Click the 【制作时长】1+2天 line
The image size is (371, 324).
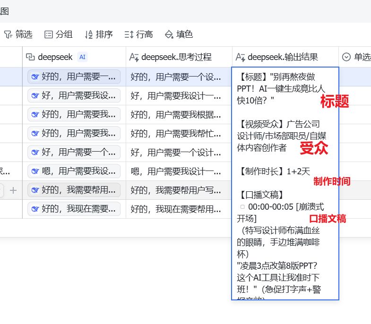coord(274,171)
